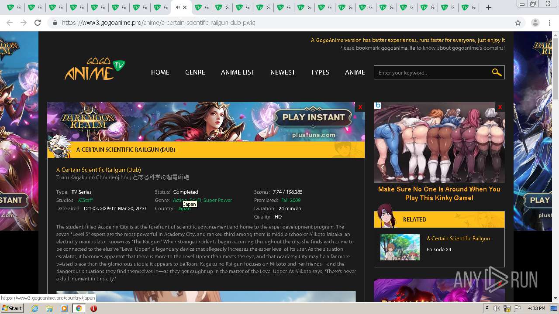This screenshot has height=314, width=559.
Task: Click Episode 24 text in related
Action: pos(439,249)
